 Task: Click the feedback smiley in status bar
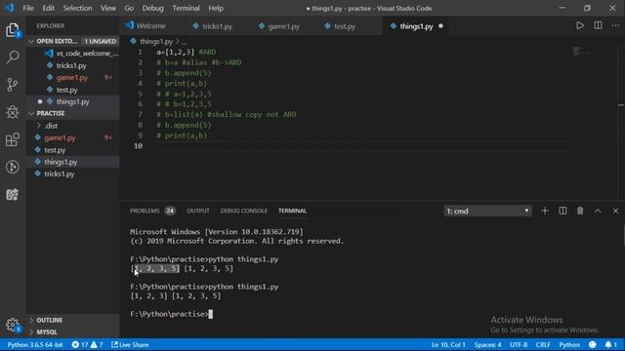click(593, 344)
